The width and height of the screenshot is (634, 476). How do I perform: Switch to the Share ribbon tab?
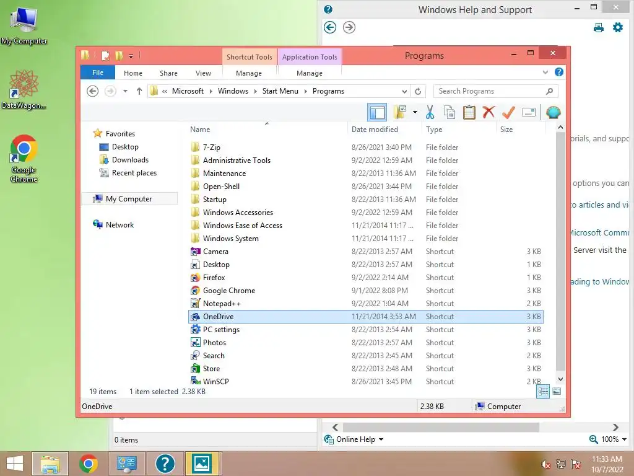click(x=168, y=73)
